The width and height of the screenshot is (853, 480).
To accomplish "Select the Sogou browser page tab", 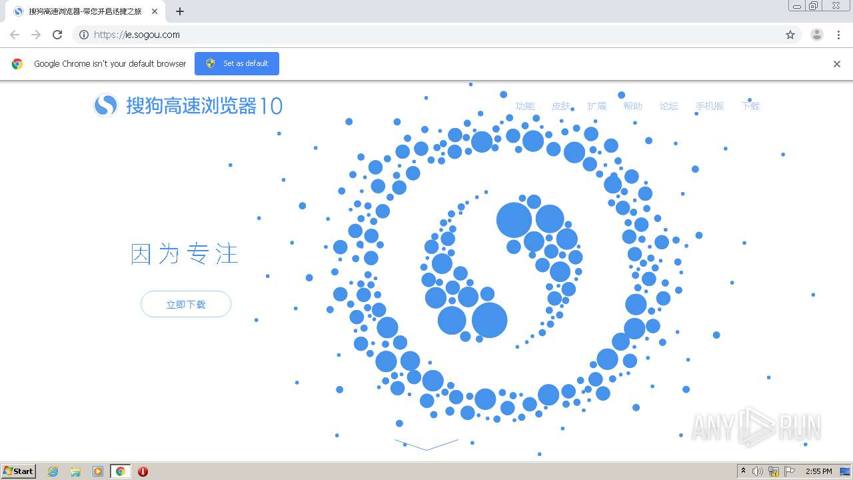I will coord(85,11).
